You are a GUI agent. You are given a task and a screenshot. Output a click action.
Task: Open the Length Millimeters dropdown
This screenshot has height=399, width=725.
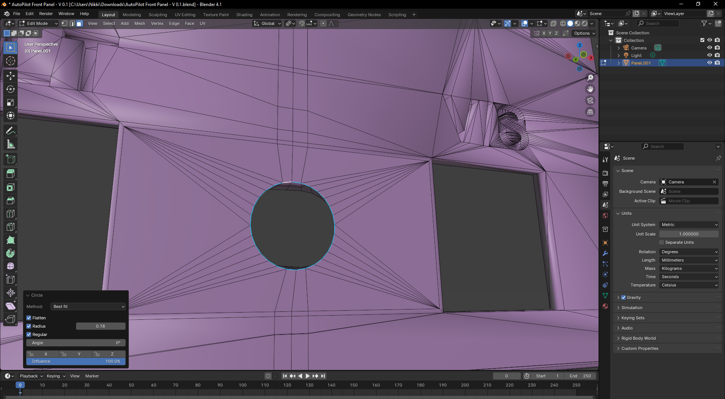[689, 260]
